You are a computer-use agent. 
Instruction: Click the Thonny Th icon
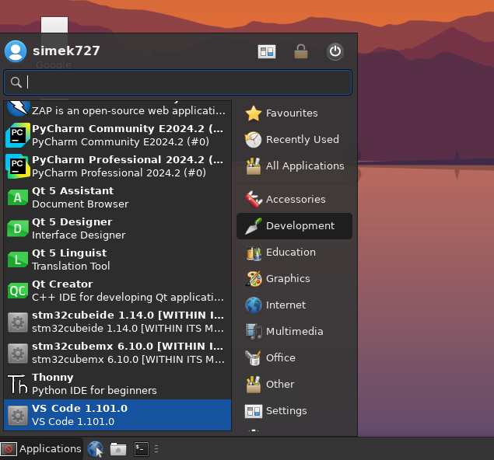click(x=18, y=384)
